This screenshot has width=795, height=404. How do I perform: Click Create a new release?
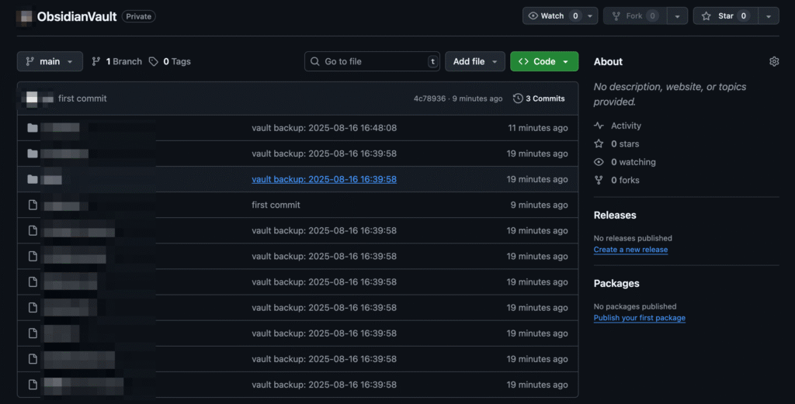click(630, 250)
